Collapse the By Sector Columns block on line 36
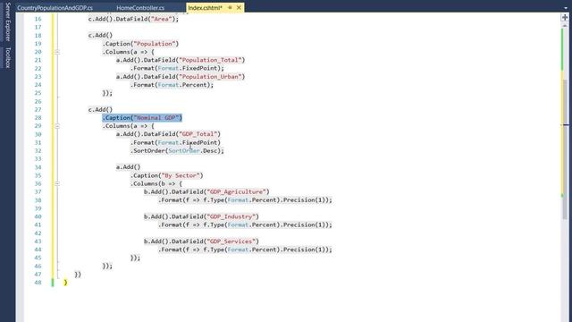This screenshot has width=572, height=322. coord(57,183)
